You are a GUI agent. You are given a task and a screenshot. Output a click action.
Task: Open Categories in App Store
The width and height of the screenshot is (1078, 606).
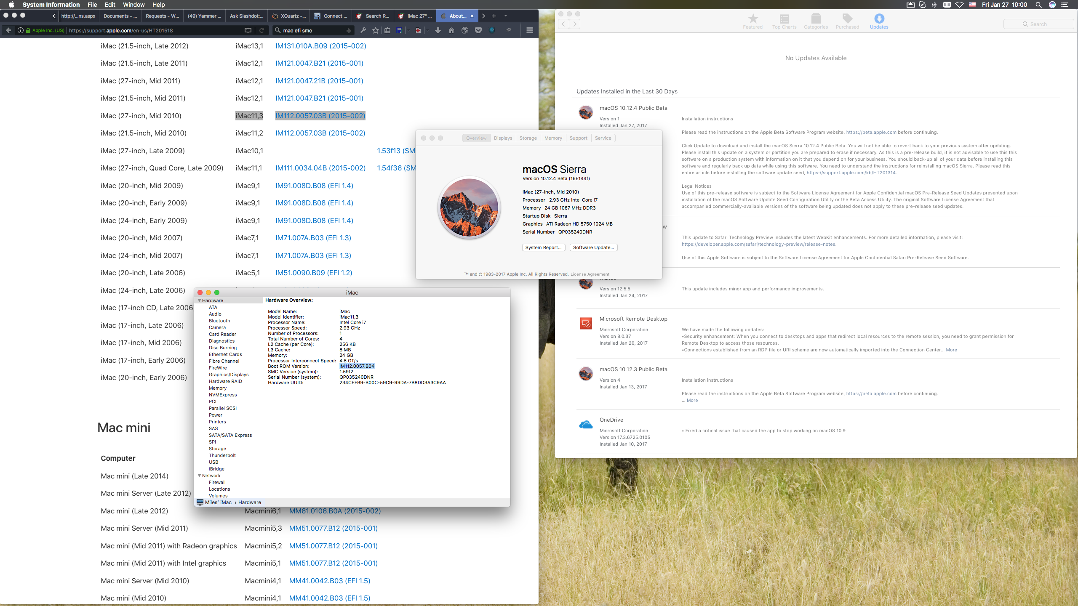tap(816, 21)
